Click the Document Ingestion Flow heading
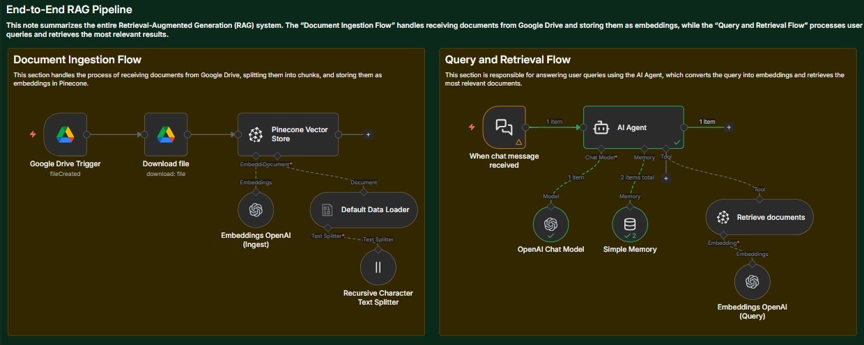 77,60
